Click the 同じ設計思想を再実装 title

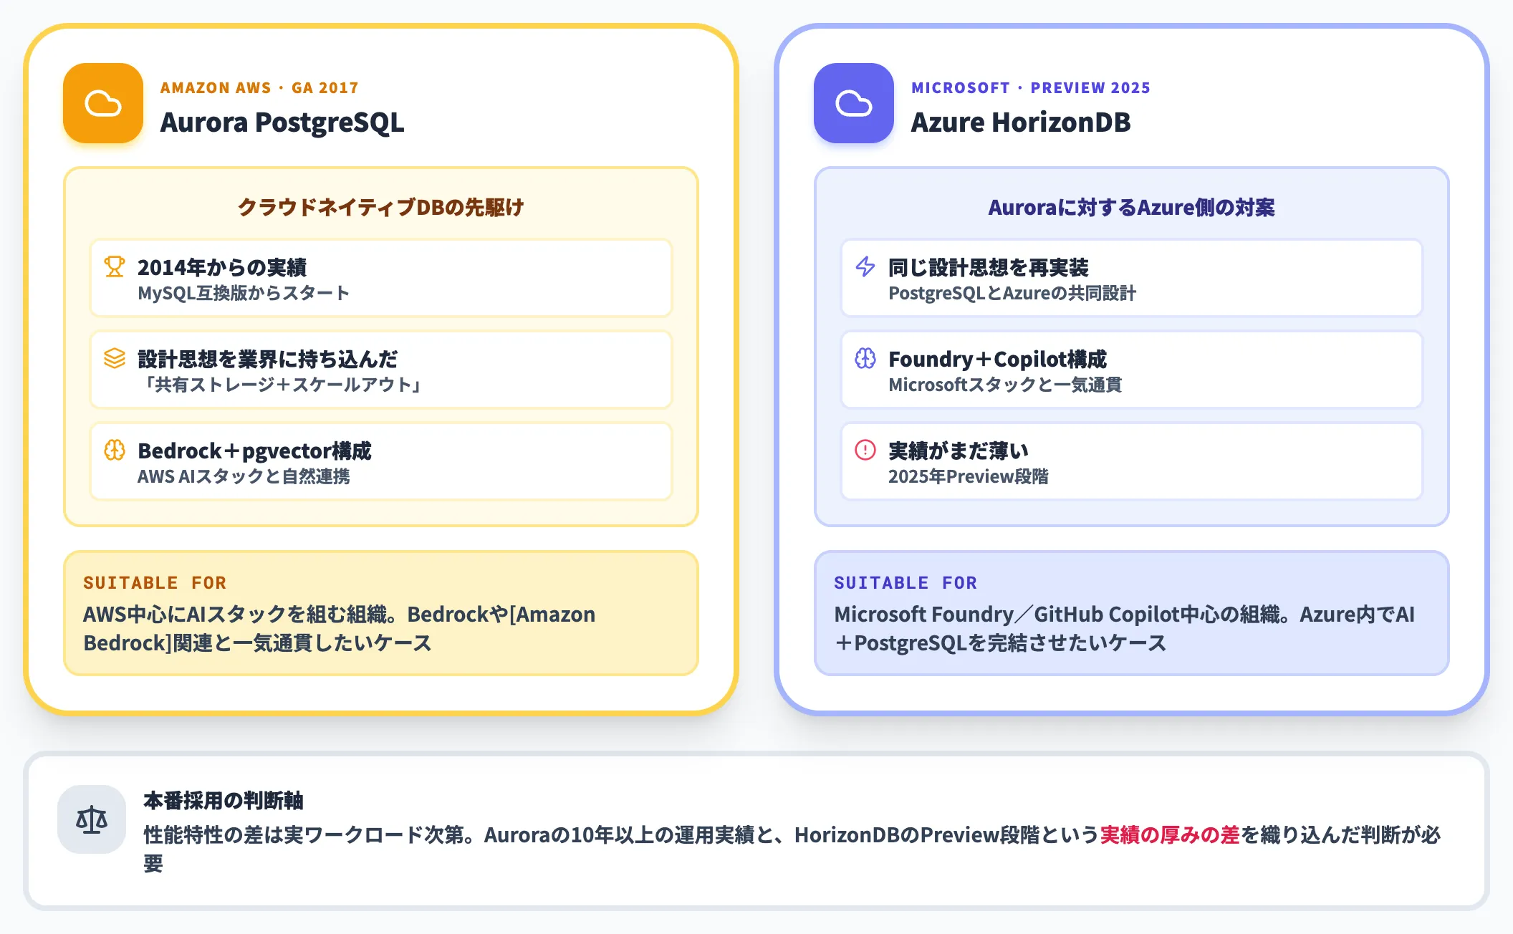[x=989, y=267]
